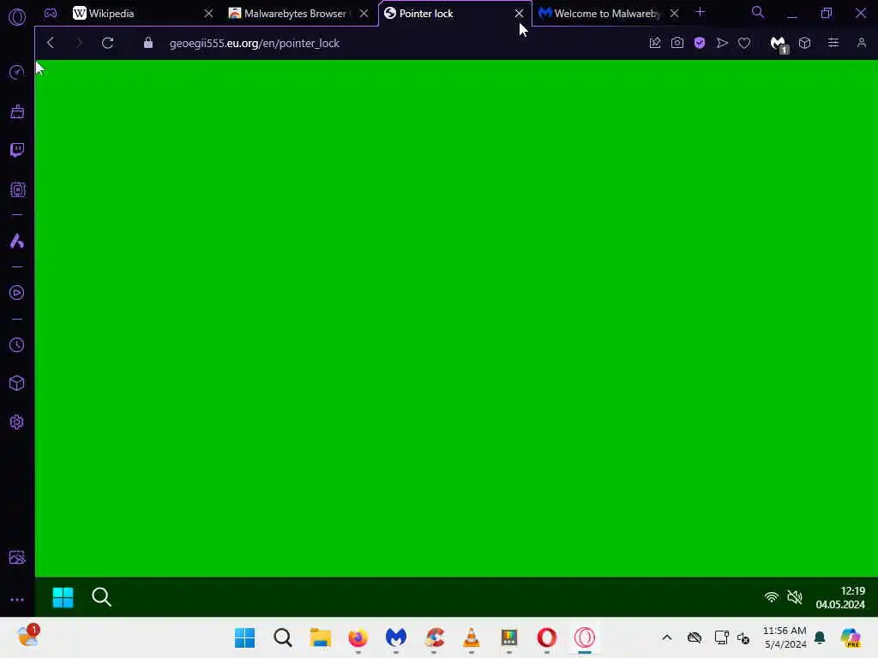Open the pencil edit icon in the address bar
This screenshot has width=878, height=658.
[x=654, y=43]
